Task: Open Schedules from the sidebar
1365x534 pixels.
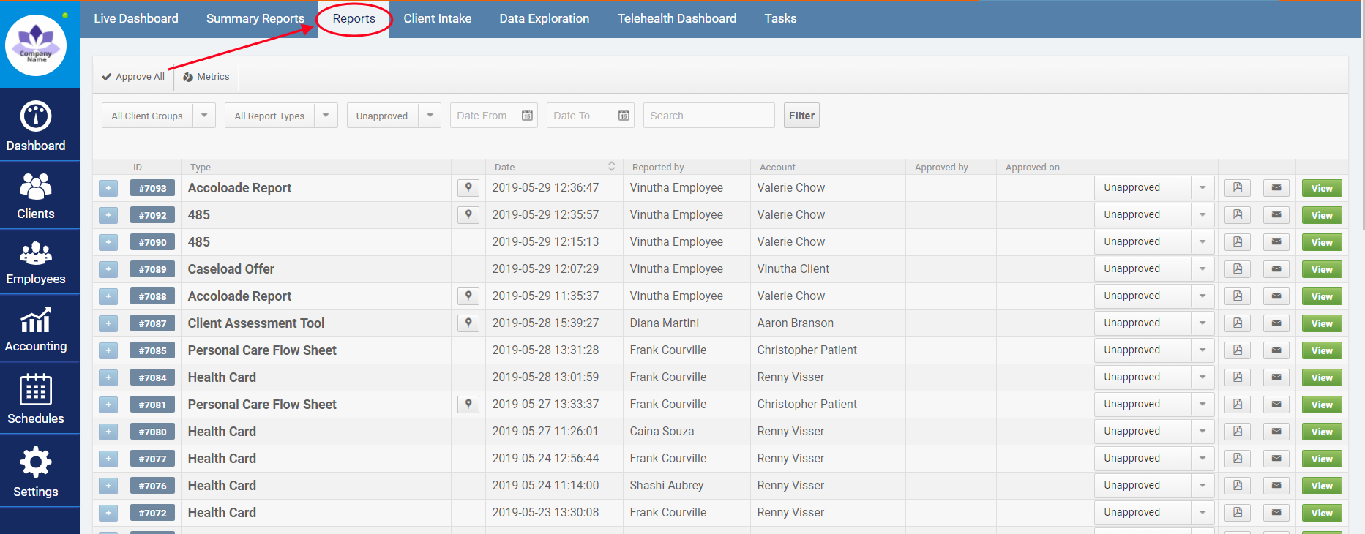Action: pyautogui.click(x=36, y=399)
